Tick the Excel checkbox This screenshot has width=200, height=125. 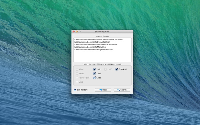(x=77, y=73)
